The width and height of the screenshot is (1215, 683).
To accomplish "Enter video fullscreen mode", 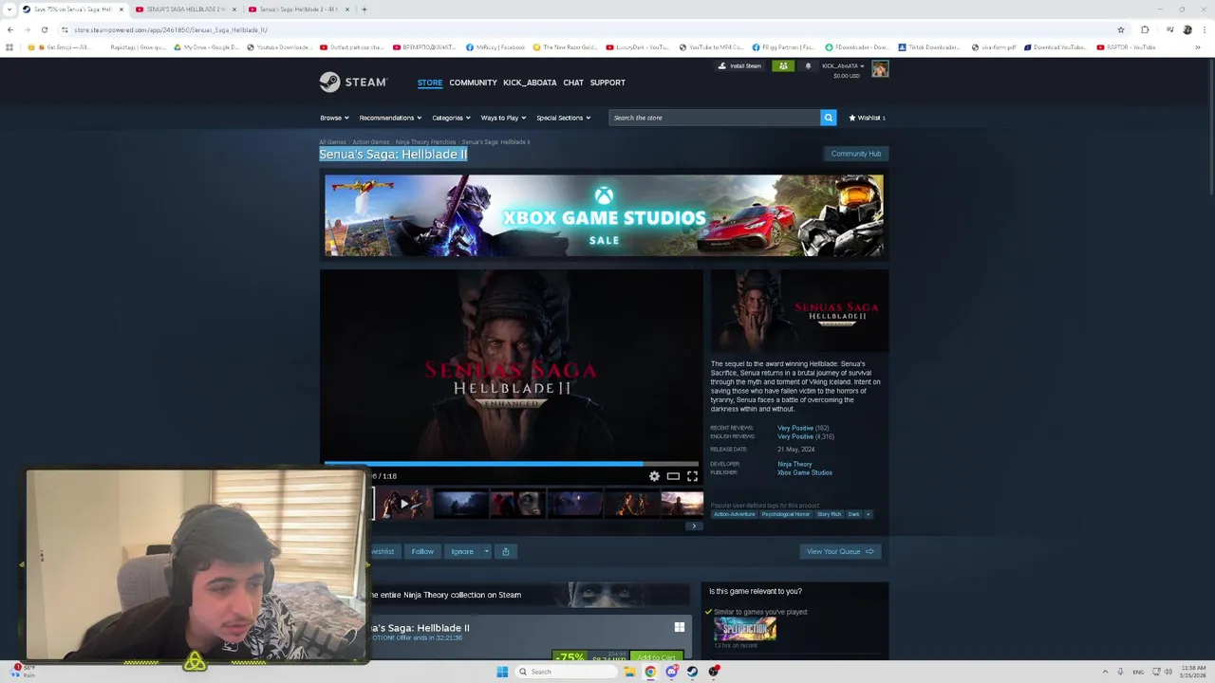I will [692, 476].
